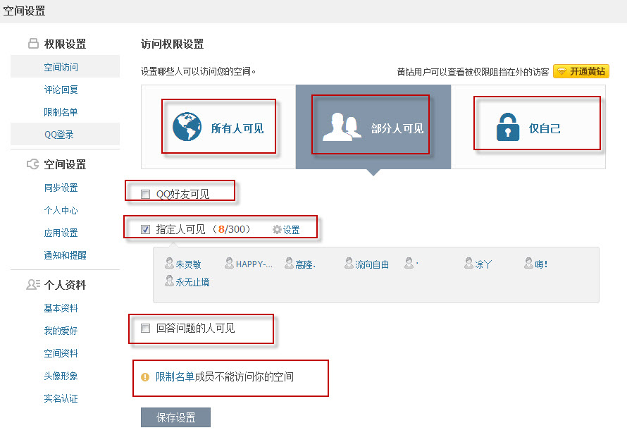Open 同步设置 in the sidebar

pyautogui.click(x=61, y=188)
